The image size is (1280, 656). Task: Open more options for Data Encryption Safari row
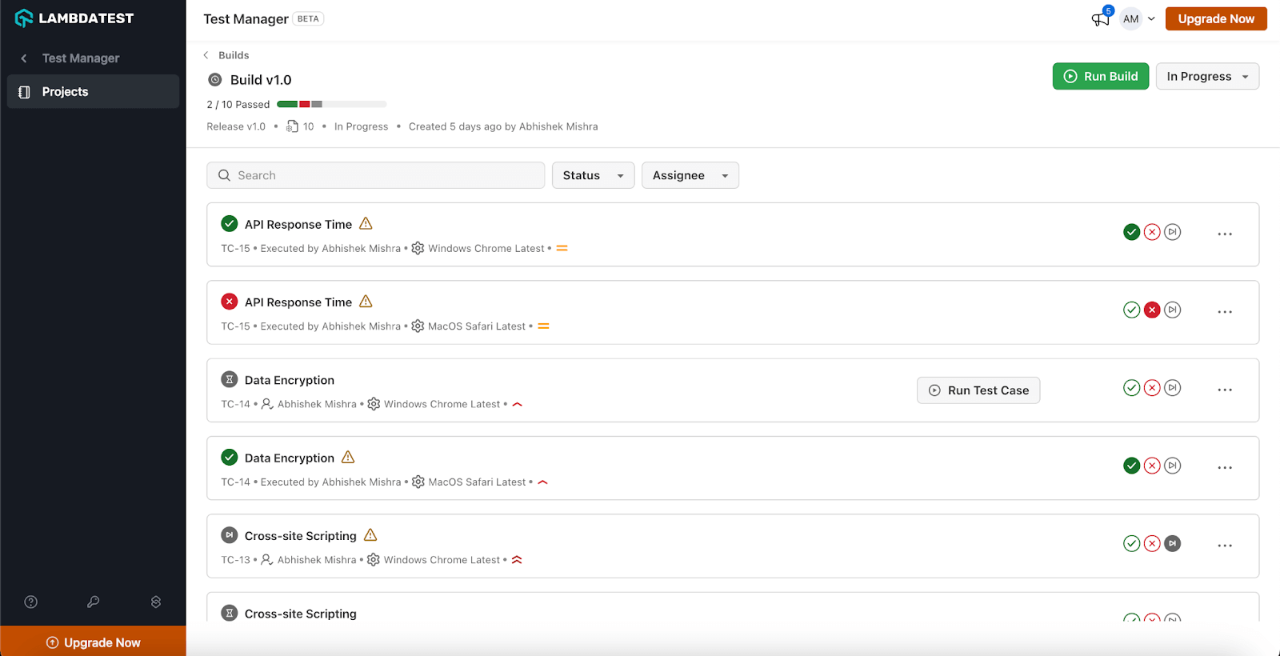[1225, 467]
